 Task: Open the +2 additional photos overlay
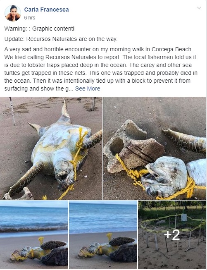(x=172, y=235)
